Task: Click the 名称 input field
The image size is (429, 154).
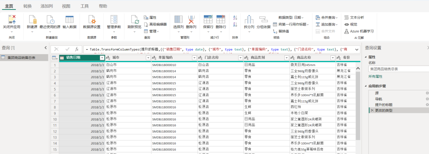Action: tap(398, 69)
